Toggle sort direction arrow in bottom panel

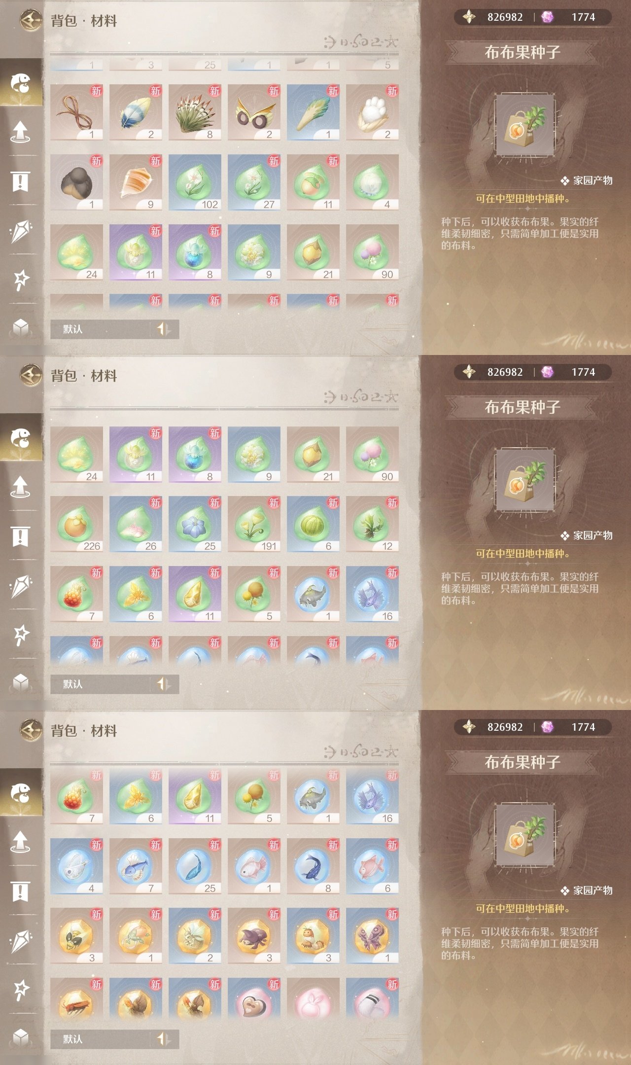164,1039
